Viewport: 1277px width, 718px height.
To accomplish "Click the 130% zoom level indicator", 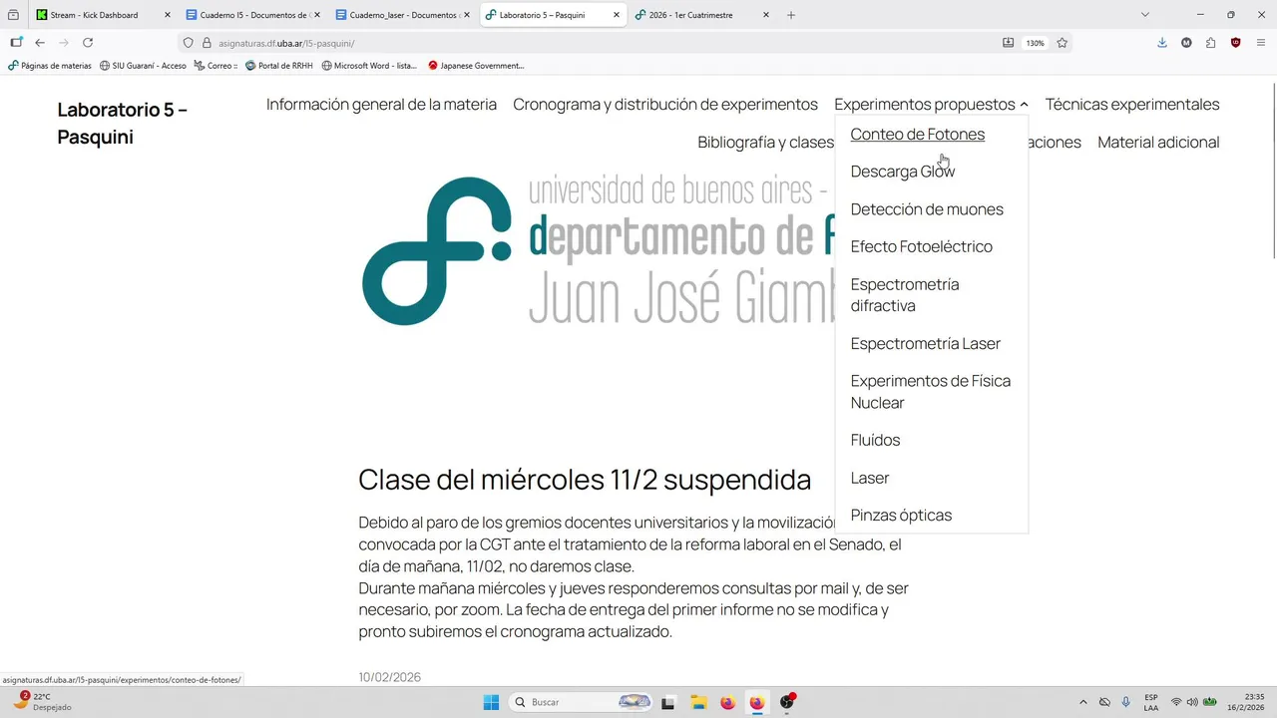I will coord(1036,43).
